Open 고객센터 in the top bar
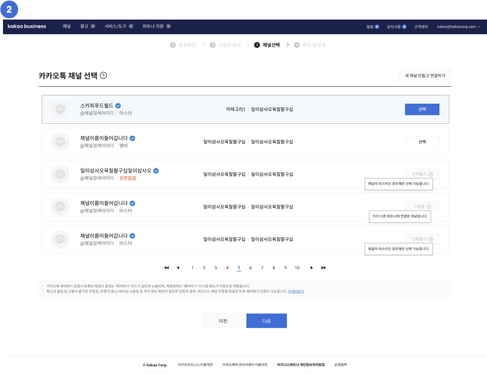The height and width of the screenshot is (374, 487). (x=421, y=27)
